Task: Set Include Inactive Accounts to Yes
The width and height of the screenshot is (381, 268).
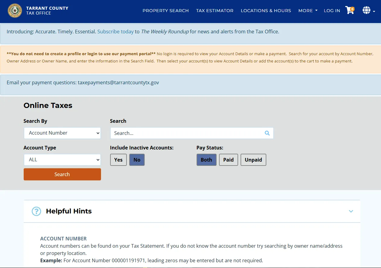Action: coord(118,160)
